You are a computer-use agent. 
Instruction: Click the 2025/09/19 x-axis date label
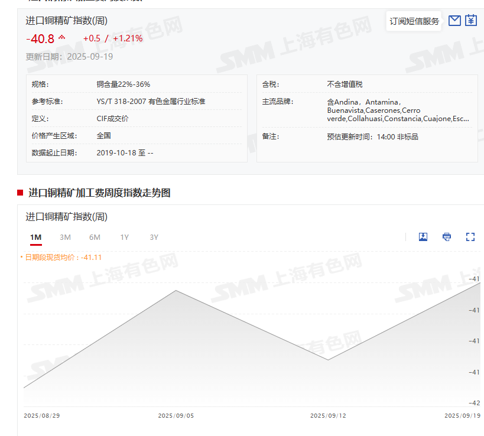[x=462, y=415]
